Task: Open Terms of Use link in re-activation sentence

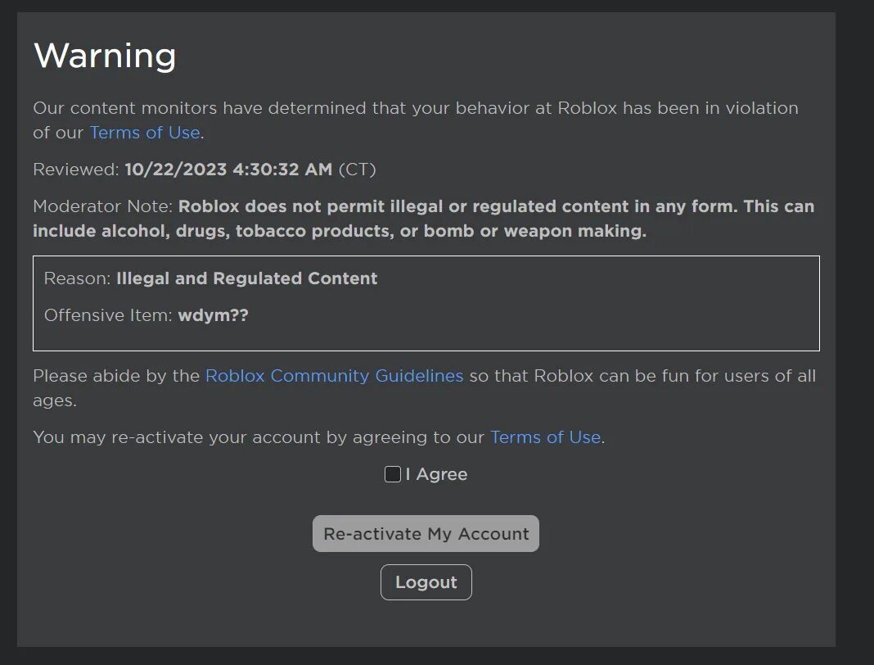Action: (x=545, y=437)
